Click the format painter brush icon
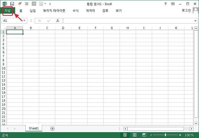Screen dimensions: 199x138 [19, 4]
